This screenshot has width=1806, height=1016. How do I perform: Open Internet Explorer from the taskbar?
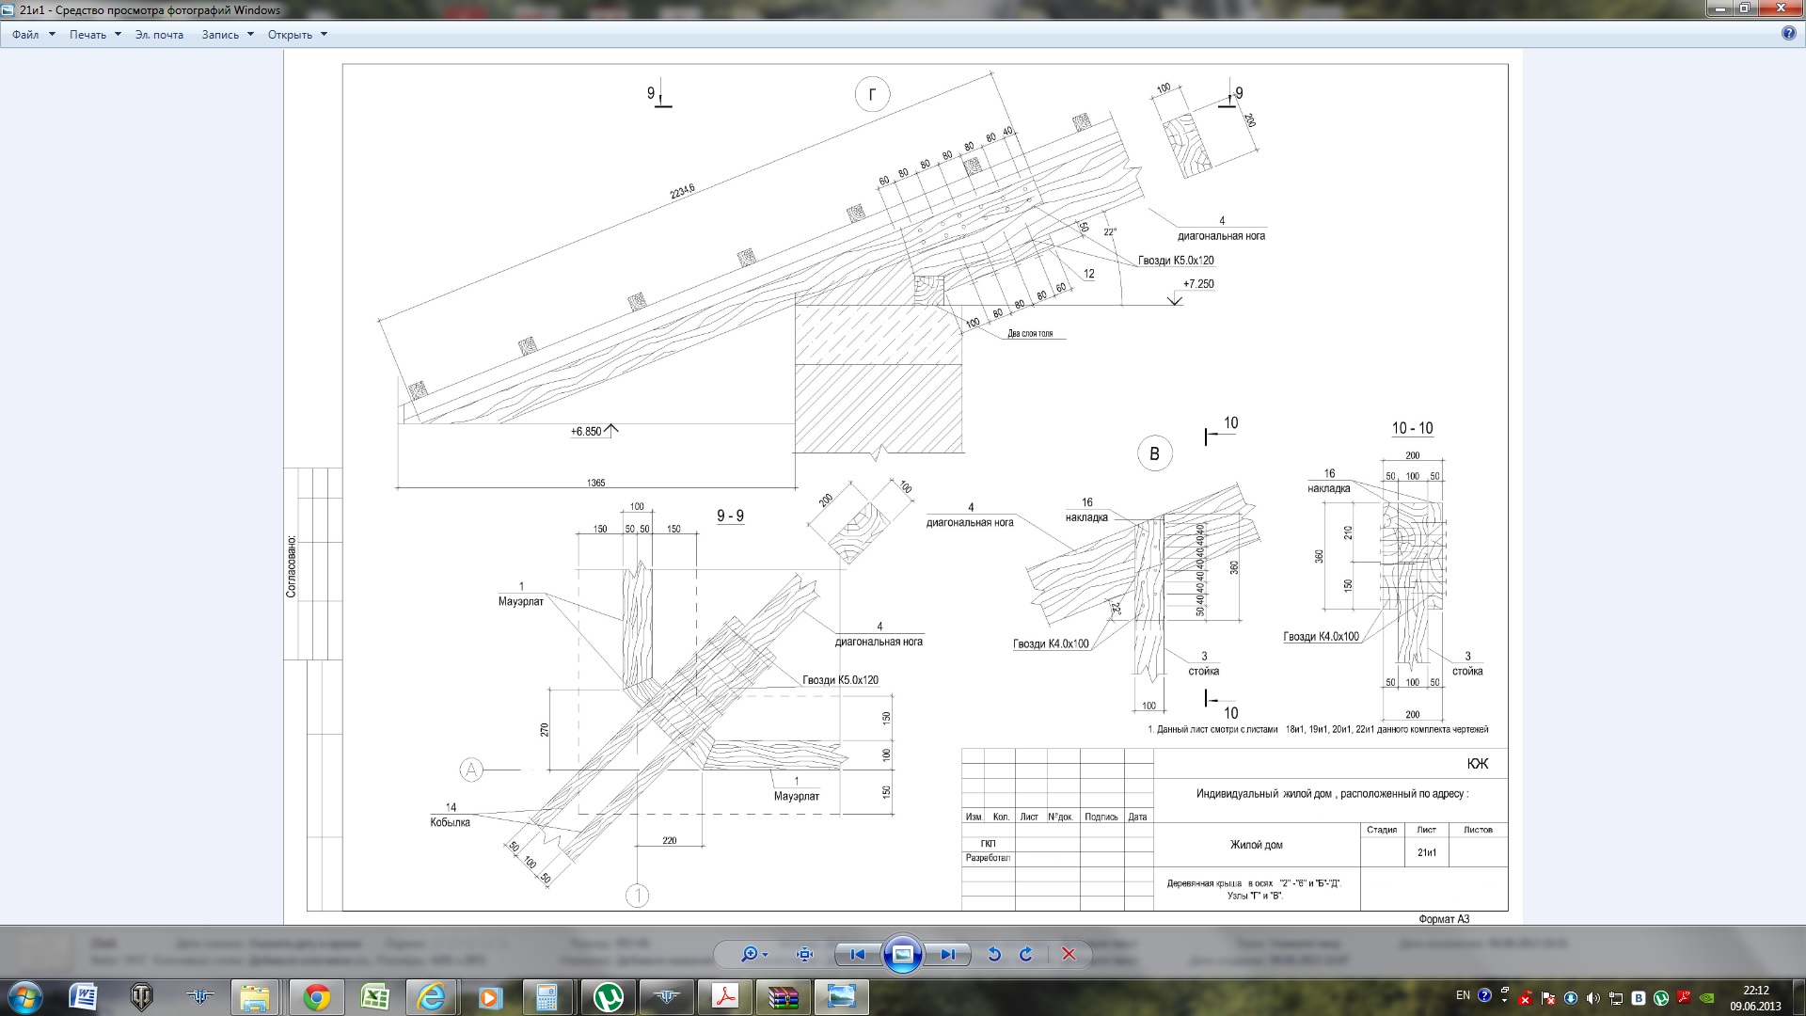pyautogui.click(x=432, y=996)
